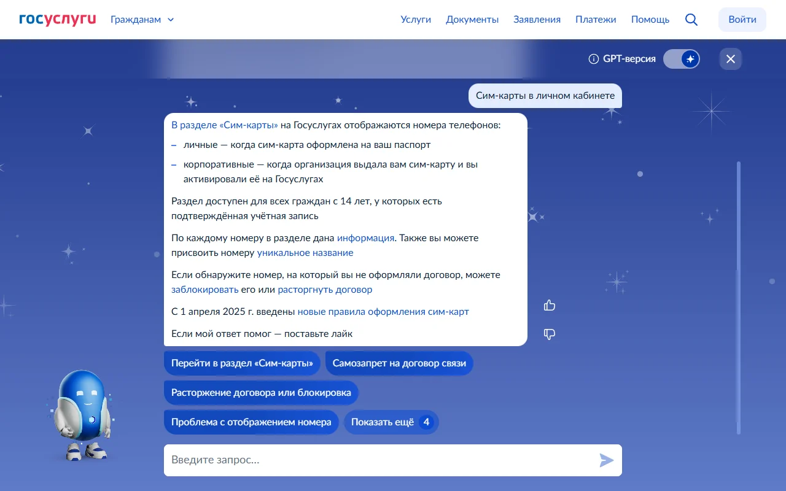
Task: Expand the Гражданам dropdown
Action: pyautogui.click(x=142, y=20)
